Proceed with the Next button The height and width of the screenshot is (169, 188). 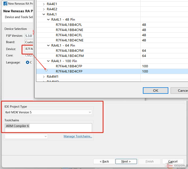pos(126,161)
